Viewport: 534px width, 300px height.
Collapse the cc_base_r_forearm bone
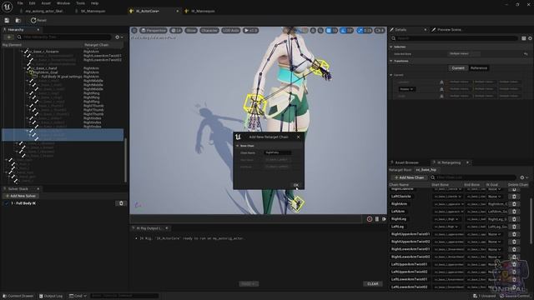point(23,52)
